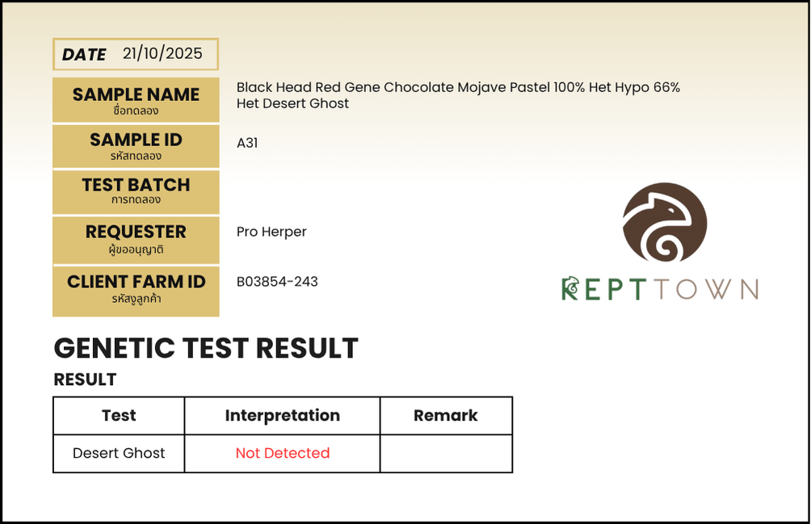The image size is (811, 524).
Task: Click the REPTTOWN wordmark text
Action: click(x=660, y=289)
